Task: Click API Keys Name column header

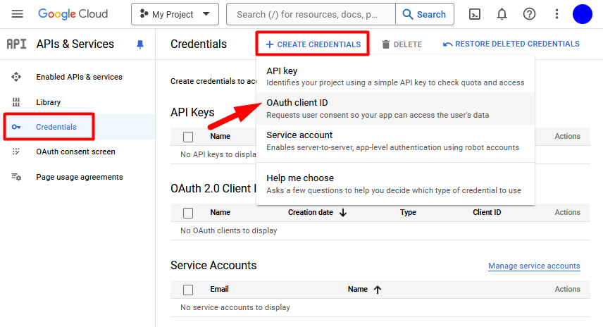Action: [x=220, y=136]
